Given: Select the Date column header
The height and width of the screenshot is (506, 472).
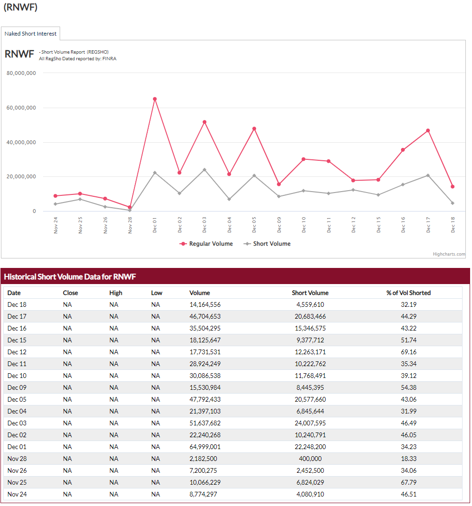Looking at the screenshot, I should click(14, 293).
